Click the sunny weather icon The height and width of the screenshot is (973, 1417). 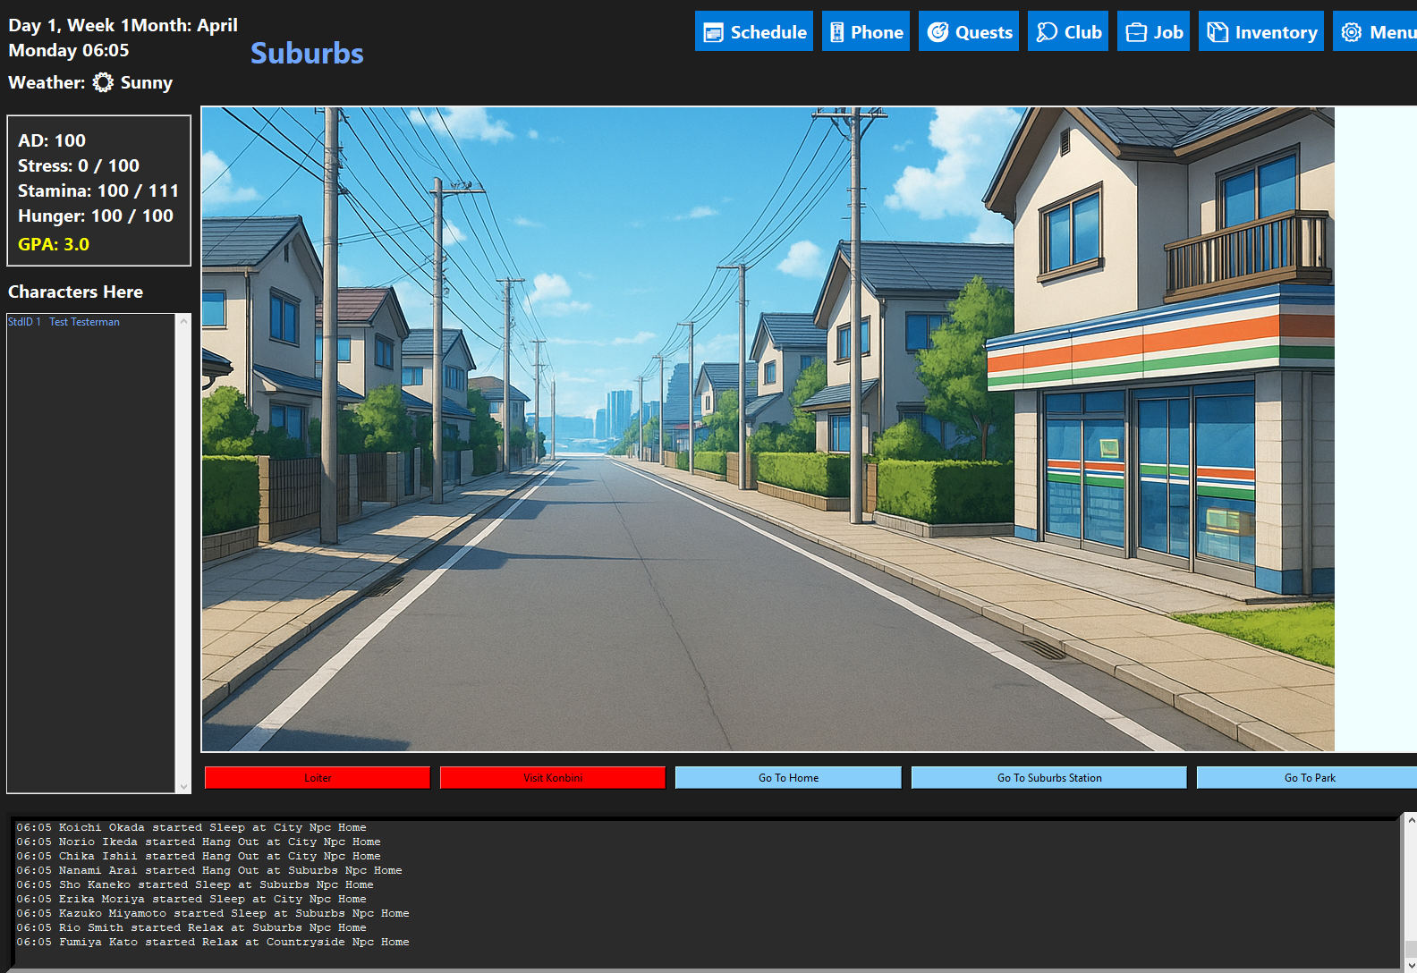(x=104, y=82)
